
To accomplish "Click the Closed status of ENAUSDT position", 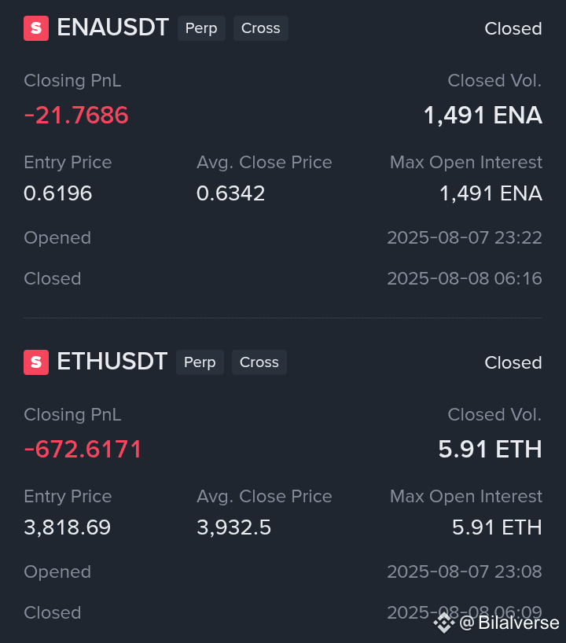I will [x=513, y=29].
